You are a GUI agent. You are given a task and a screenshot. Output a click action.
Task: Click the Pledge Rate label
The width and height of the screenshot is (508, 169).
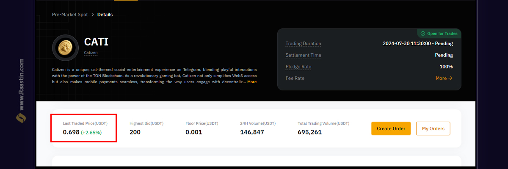[298, 67]
